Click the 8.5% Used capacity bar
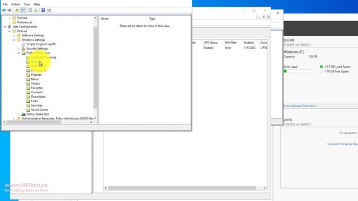Screen dimensions: 358x201 click(x=299, y=71)
